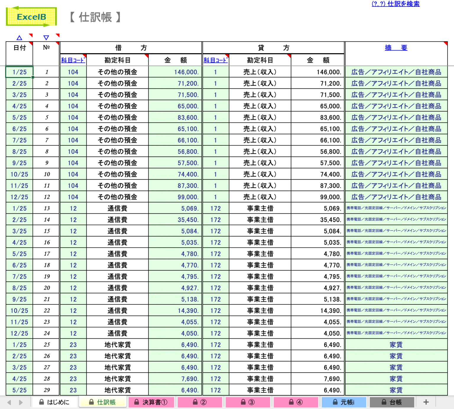Select the date cell containing 1/25

pyautogui.click(x=19, y=72)
